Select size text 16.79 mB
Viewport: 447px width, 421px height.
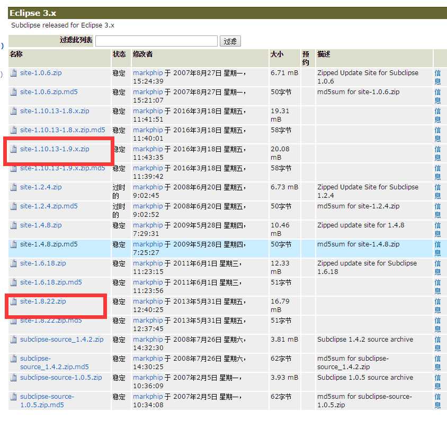point(280,306)
